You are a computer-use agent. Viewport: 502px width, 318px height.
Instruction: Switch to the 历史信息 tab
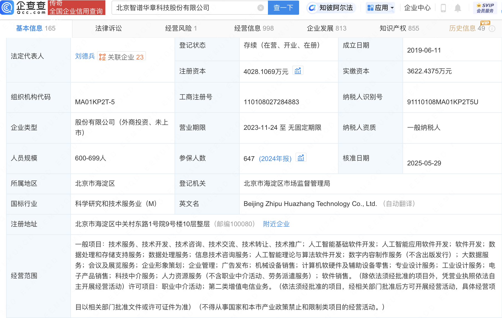click(467, 28)
